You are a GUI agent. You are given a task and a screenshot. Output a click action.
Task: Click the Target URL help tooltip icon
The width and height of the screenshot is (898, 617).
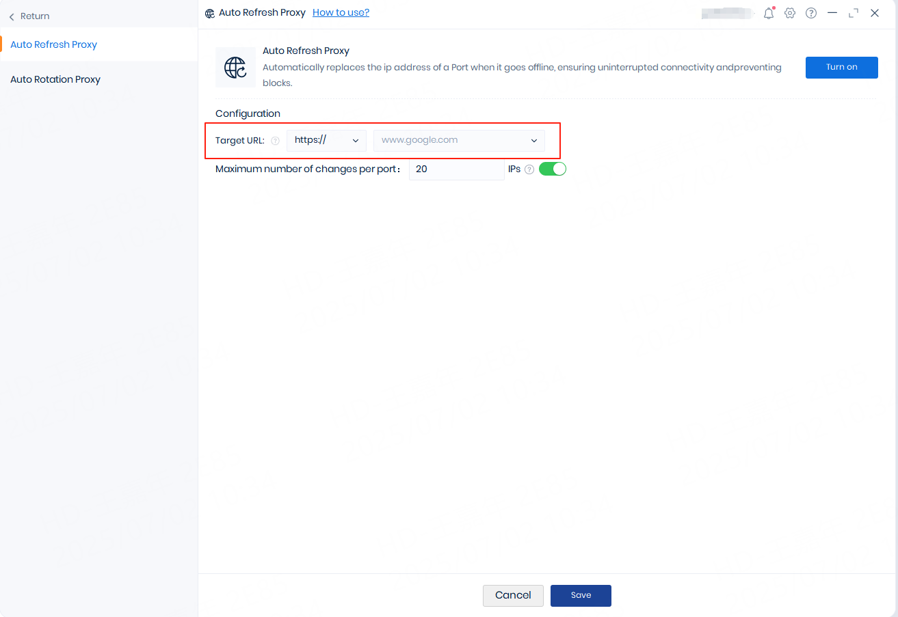tap(275, 141)
